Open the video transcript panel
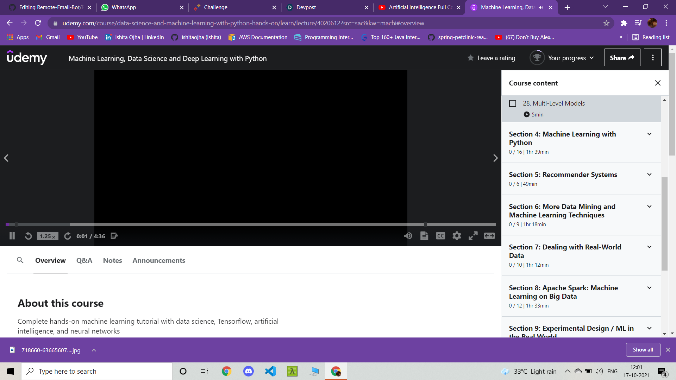Screen dimensions: 676x380 tap(424, 236)
